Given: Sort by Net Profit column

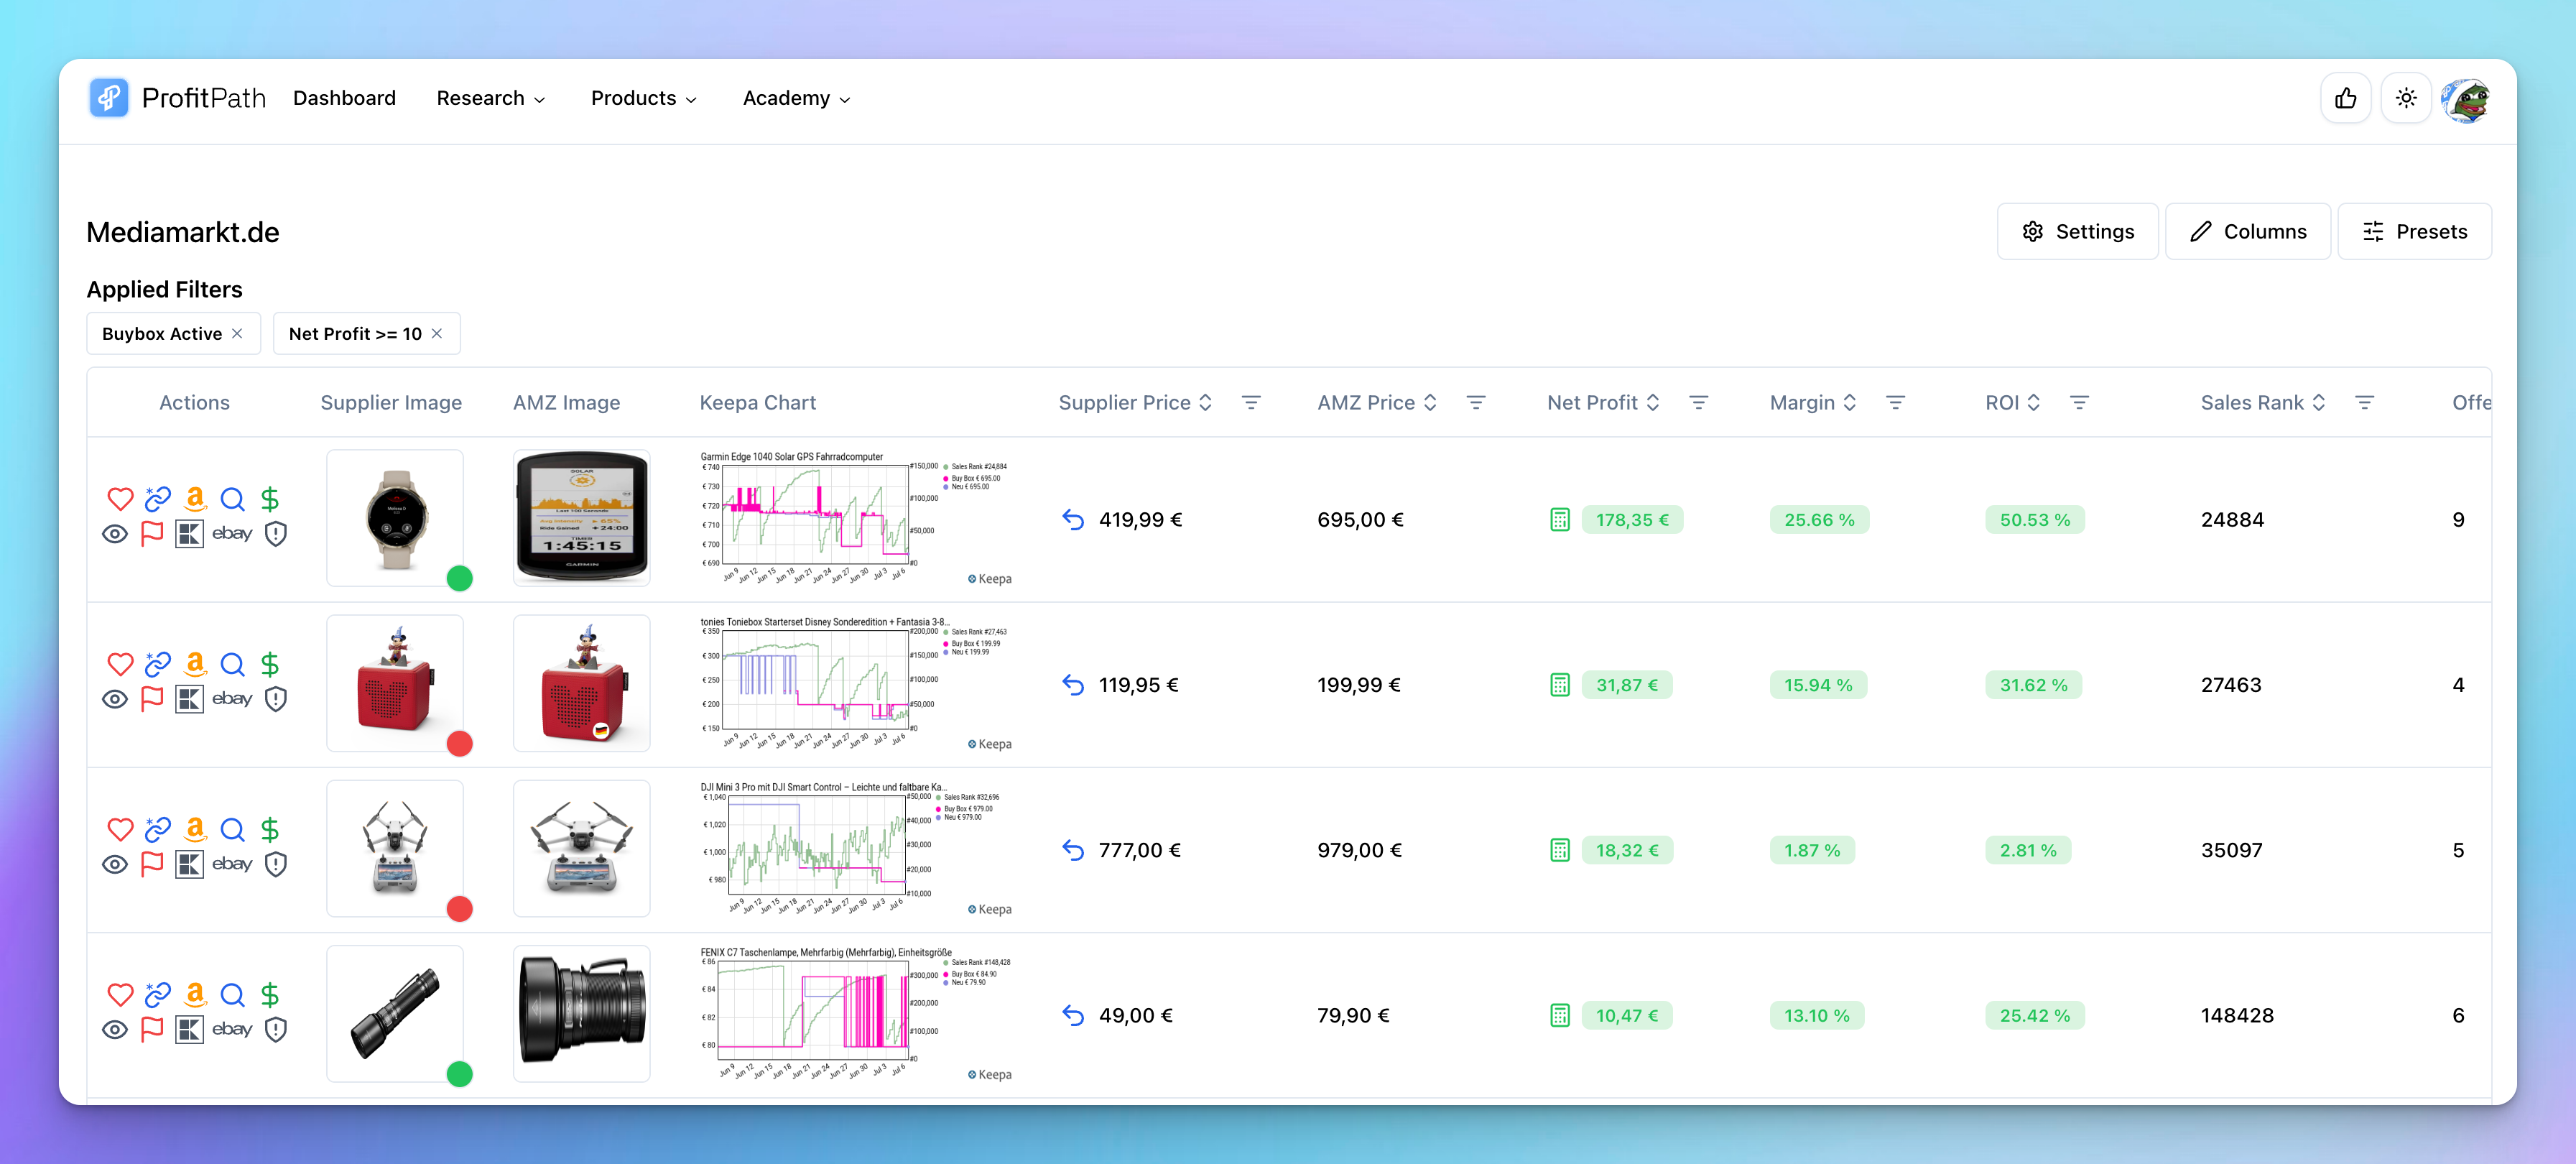Looking at the screenshot, I should (x=1653, y=403).
